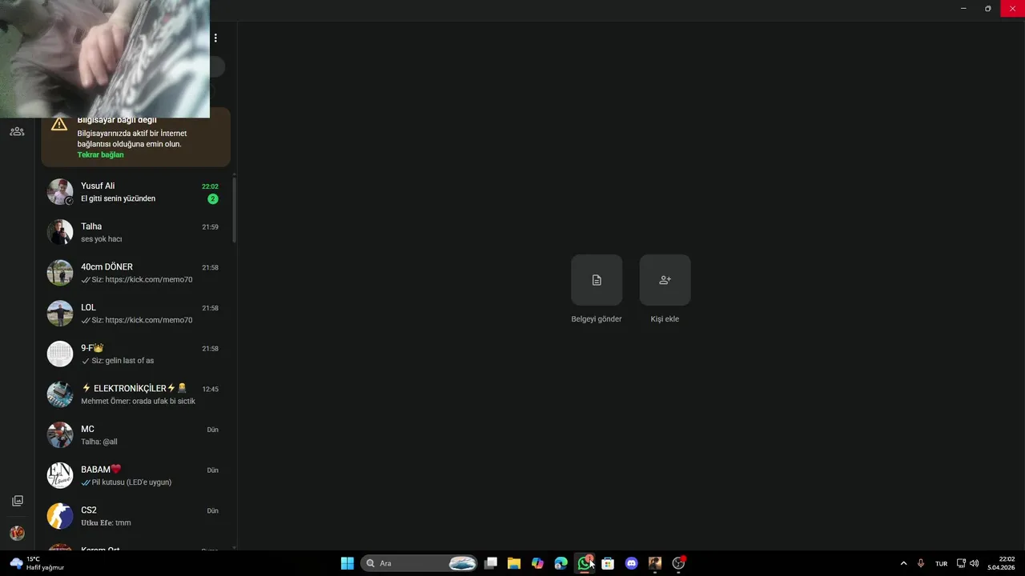Screen dimensions: 1025x576
Task: Open your profile avatar at sidebar bottom
Action: pos(17,533)
